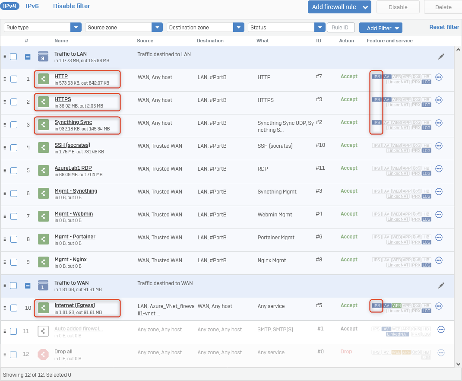Tick the checkbox for Mgmt - Nginx rule

point(14,262)
